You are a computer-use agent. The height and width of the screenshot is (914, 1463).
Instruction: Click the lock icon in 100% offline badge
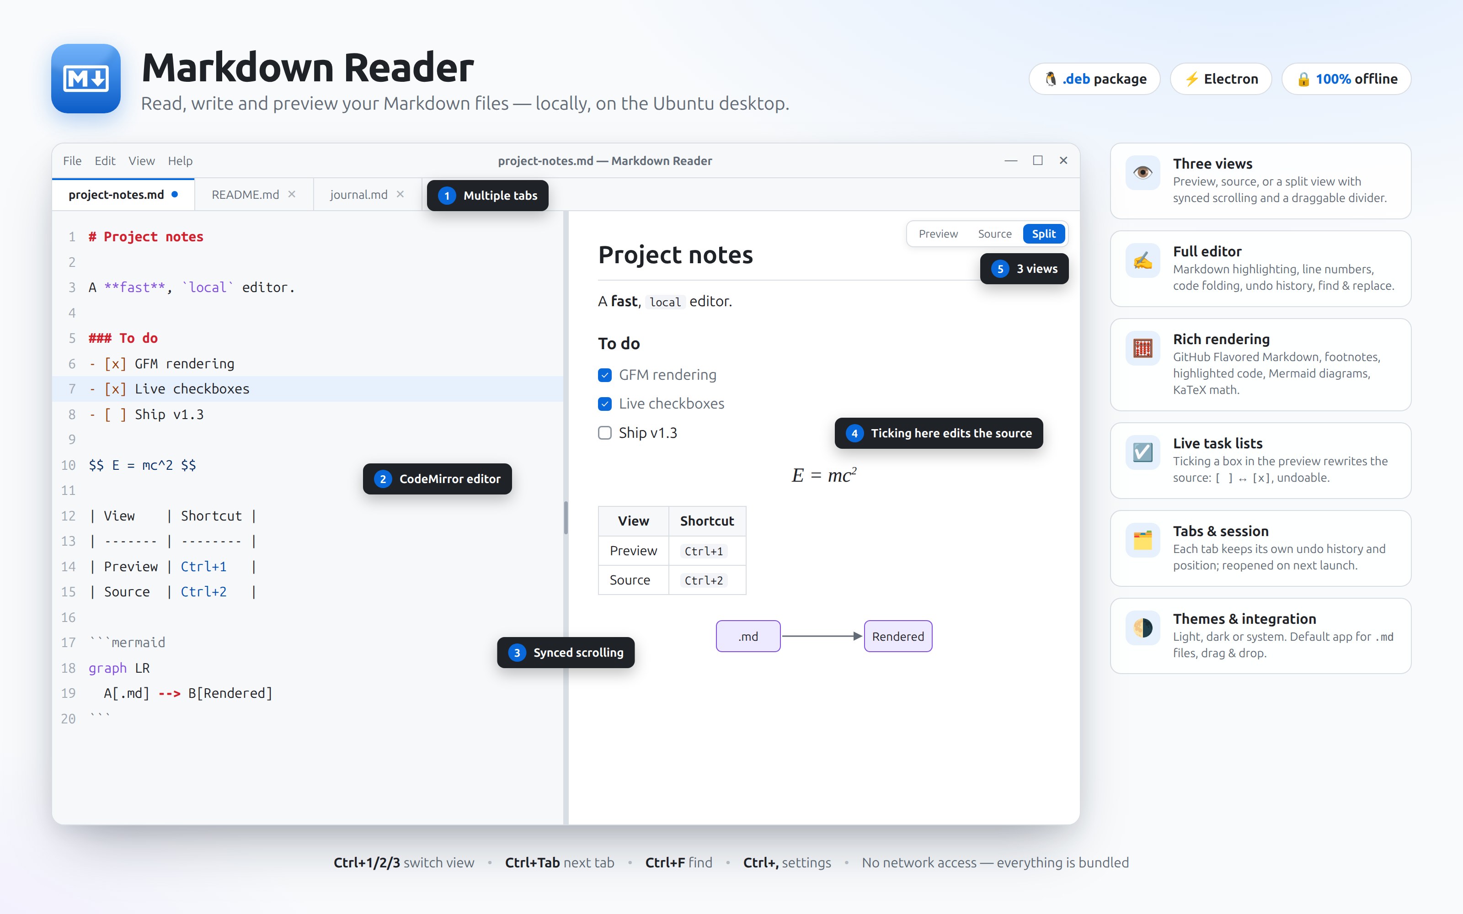(x=1303, y=79)
